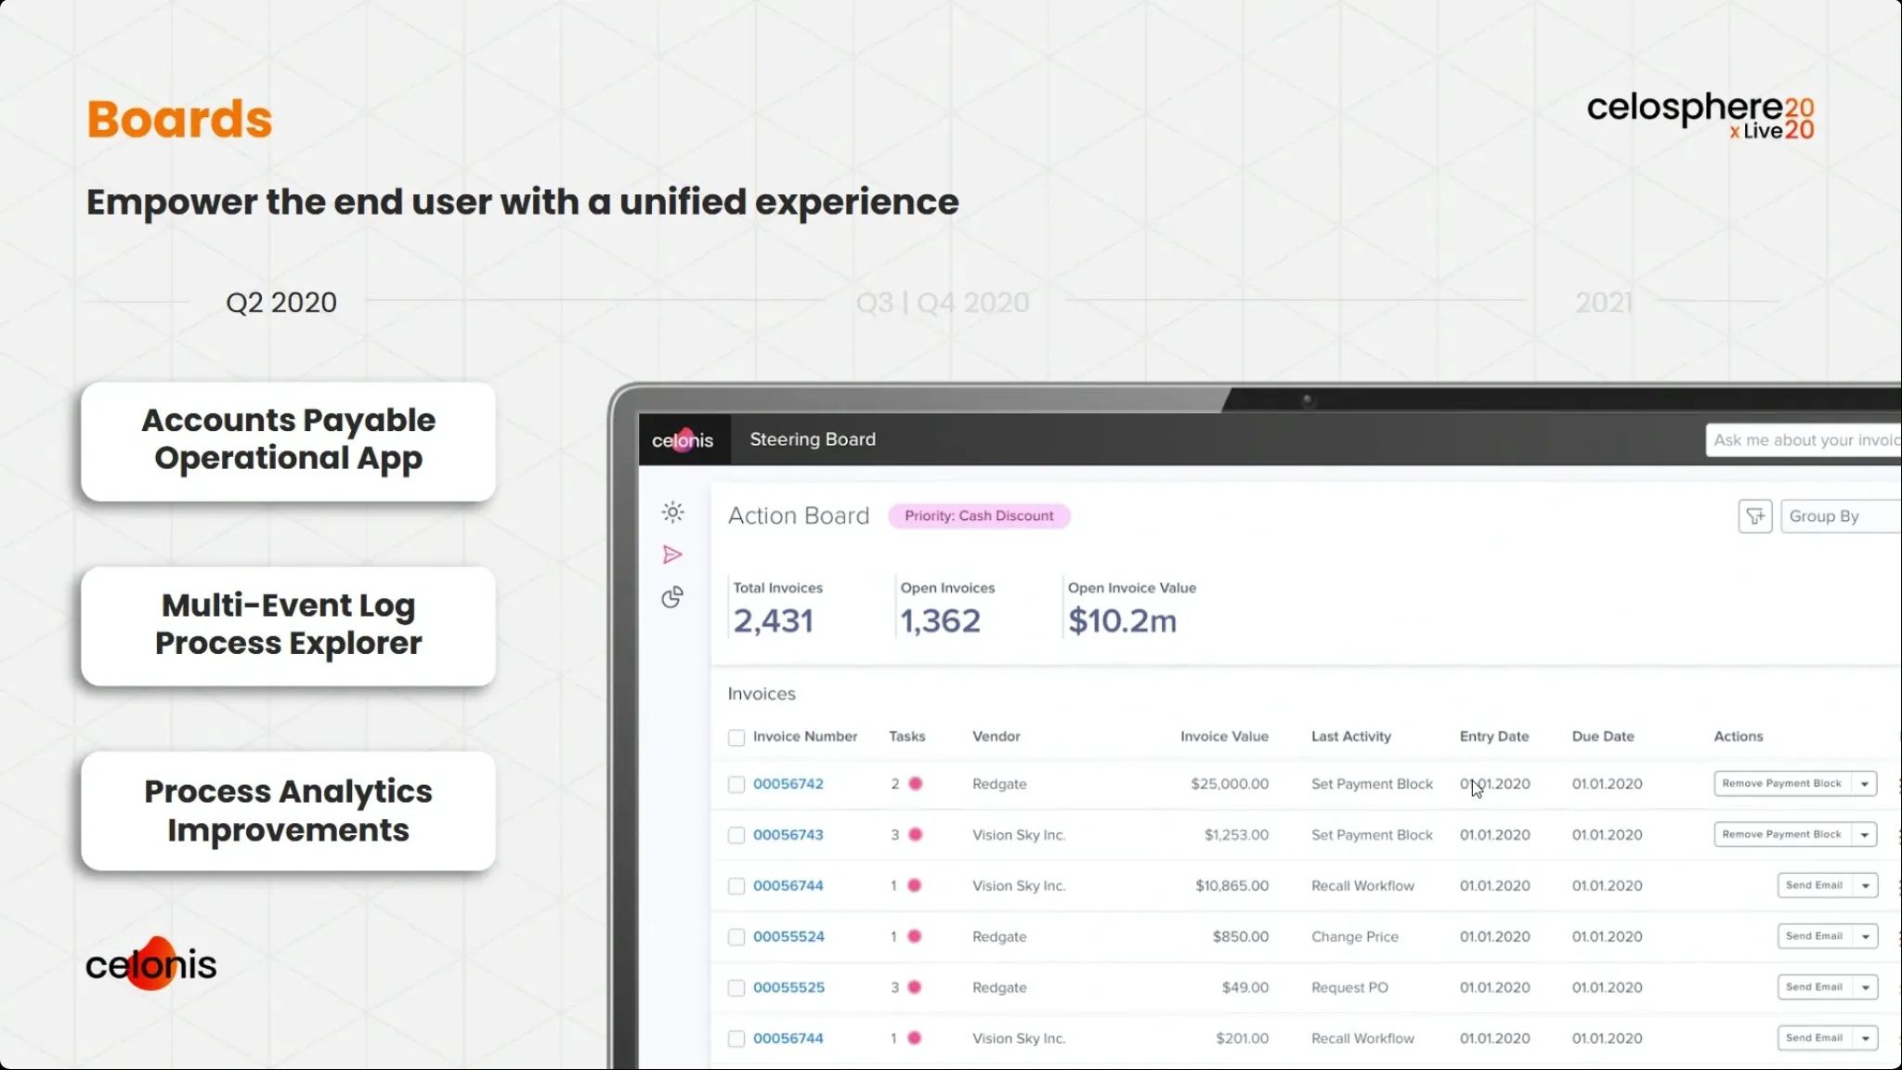This screenshot has width=1902, height=1070.
Task: Tick the checkbox for invoice 00055525
Action: tap(736, 988)
